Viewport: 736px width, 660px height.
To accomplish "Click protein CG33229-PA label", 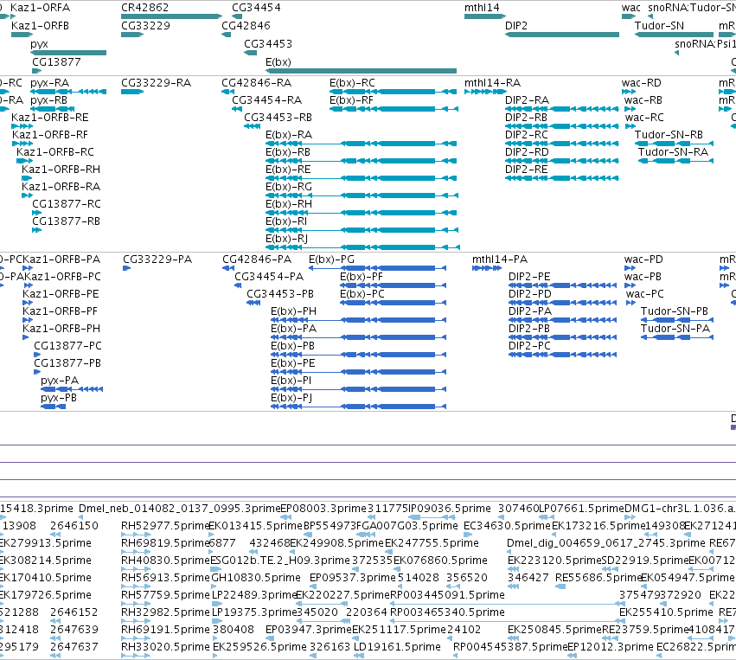I will click(x=157, y=260).
